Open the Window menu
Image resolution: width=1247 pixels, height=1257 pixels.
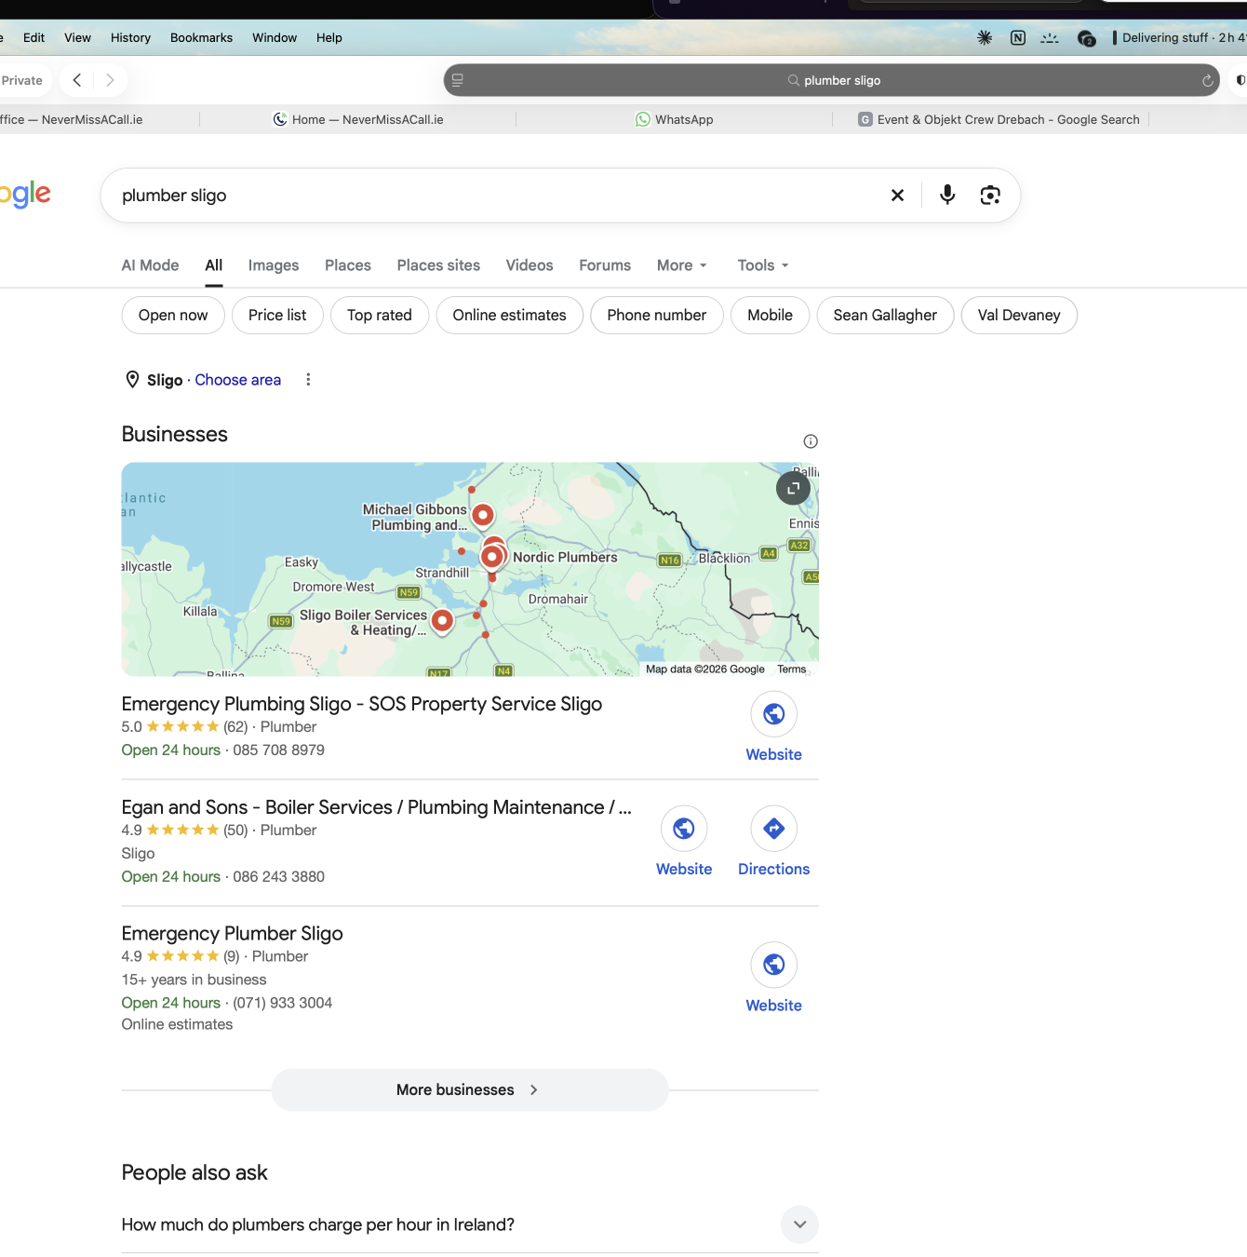[x=275, y=38]
